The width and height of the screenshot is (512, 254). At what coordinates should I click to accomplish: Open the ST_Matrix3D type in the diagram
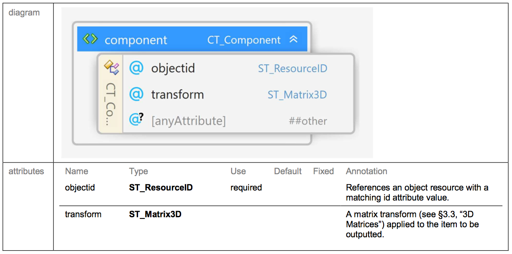pos(297,95)
